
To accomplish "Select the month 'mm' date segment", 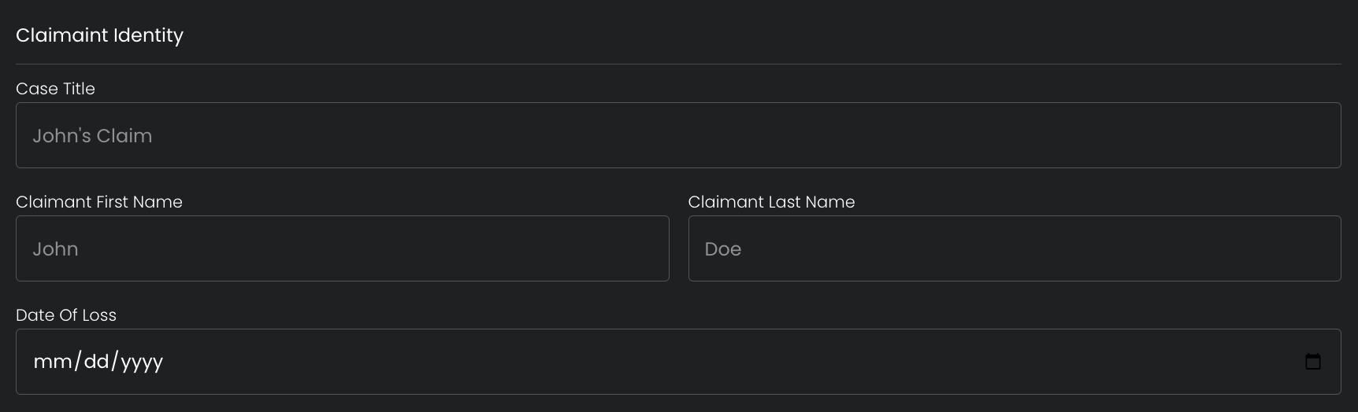I will click(x=53, y=362).
